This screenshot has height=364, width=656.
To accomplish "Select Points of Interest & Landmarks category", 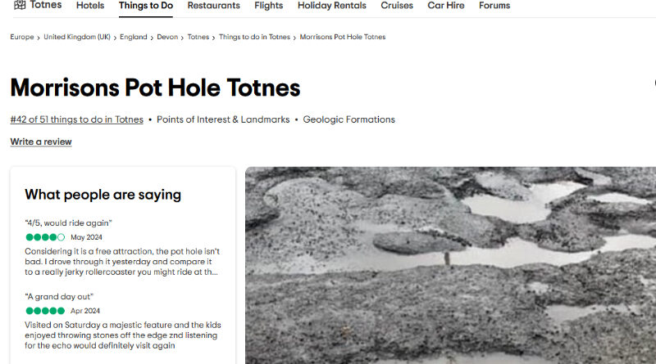I will pos(223,119).
